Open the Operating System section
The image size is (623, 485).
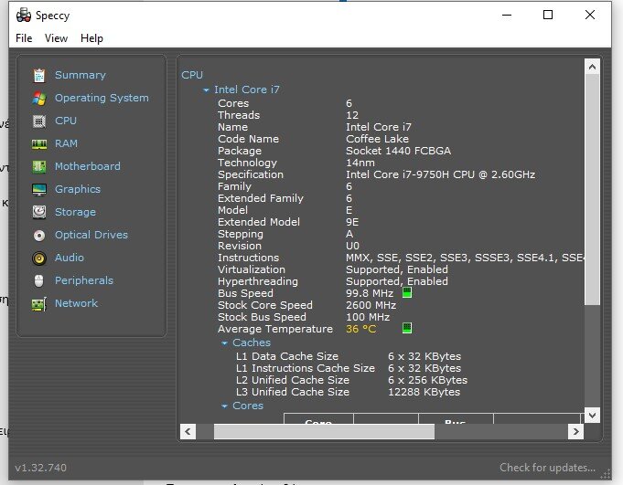pos(102,98)
